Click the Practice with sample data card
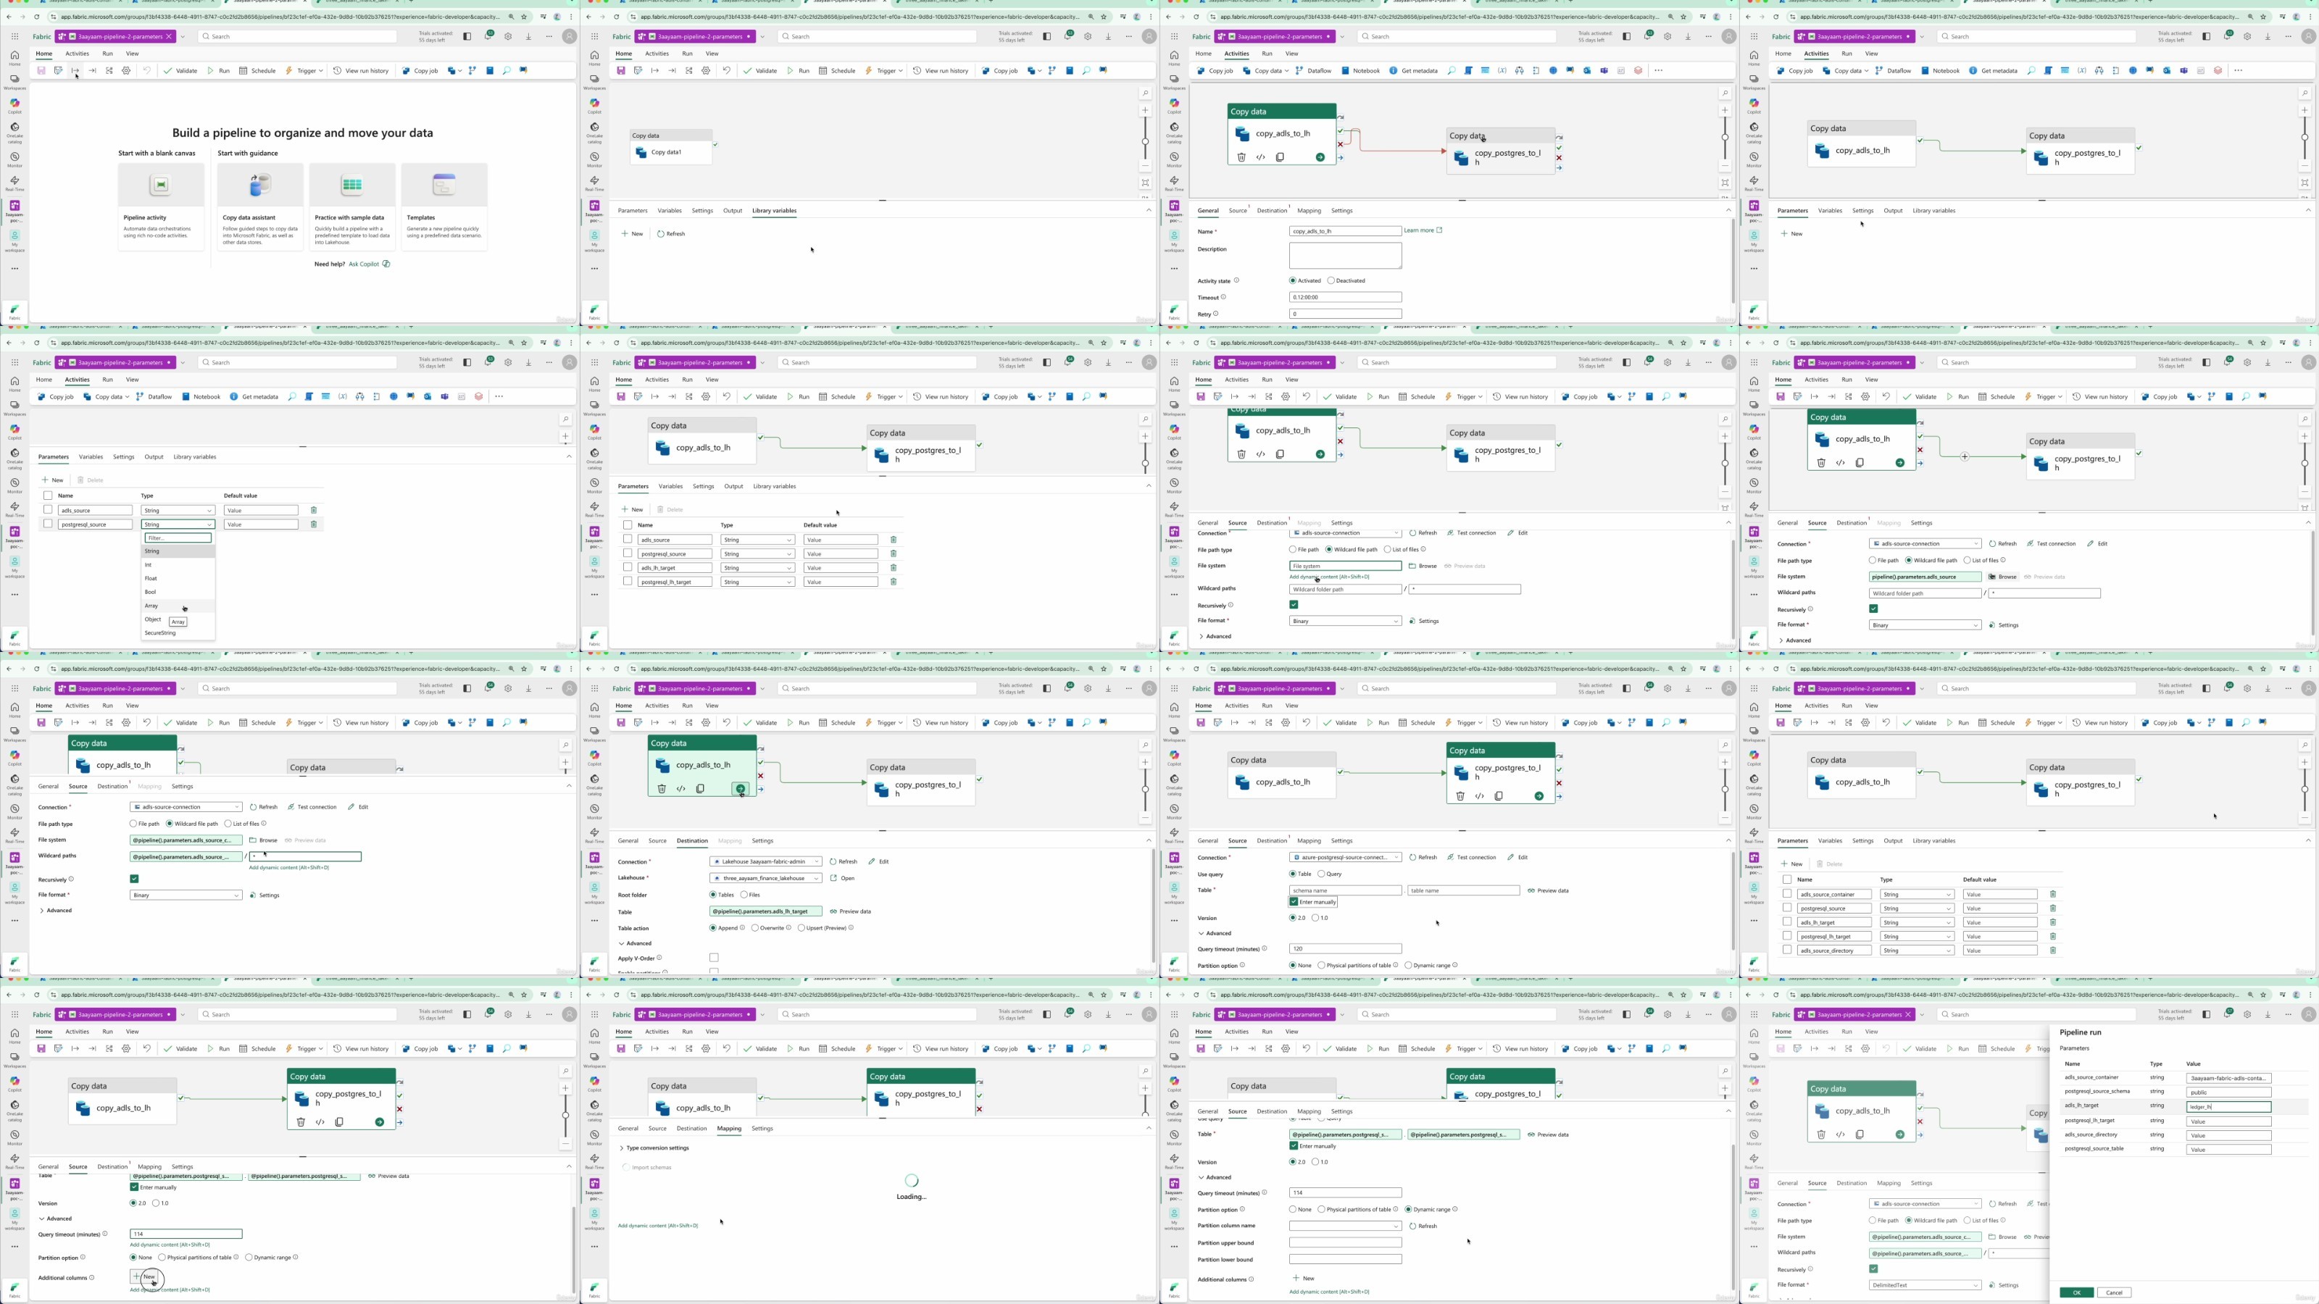Viewport: 2319px width, 1304px height. pos(352,207)
